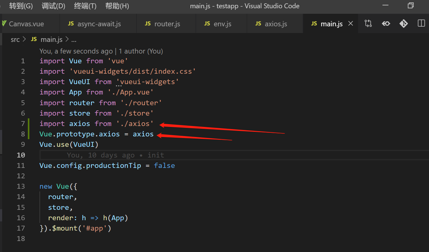Open the compare changes icon
This screenshot has height=252, width=429.
(368, 24)
